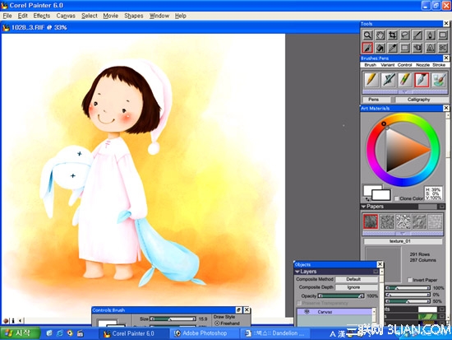Collapse the Layers section triangle

[x=297, y=272]
